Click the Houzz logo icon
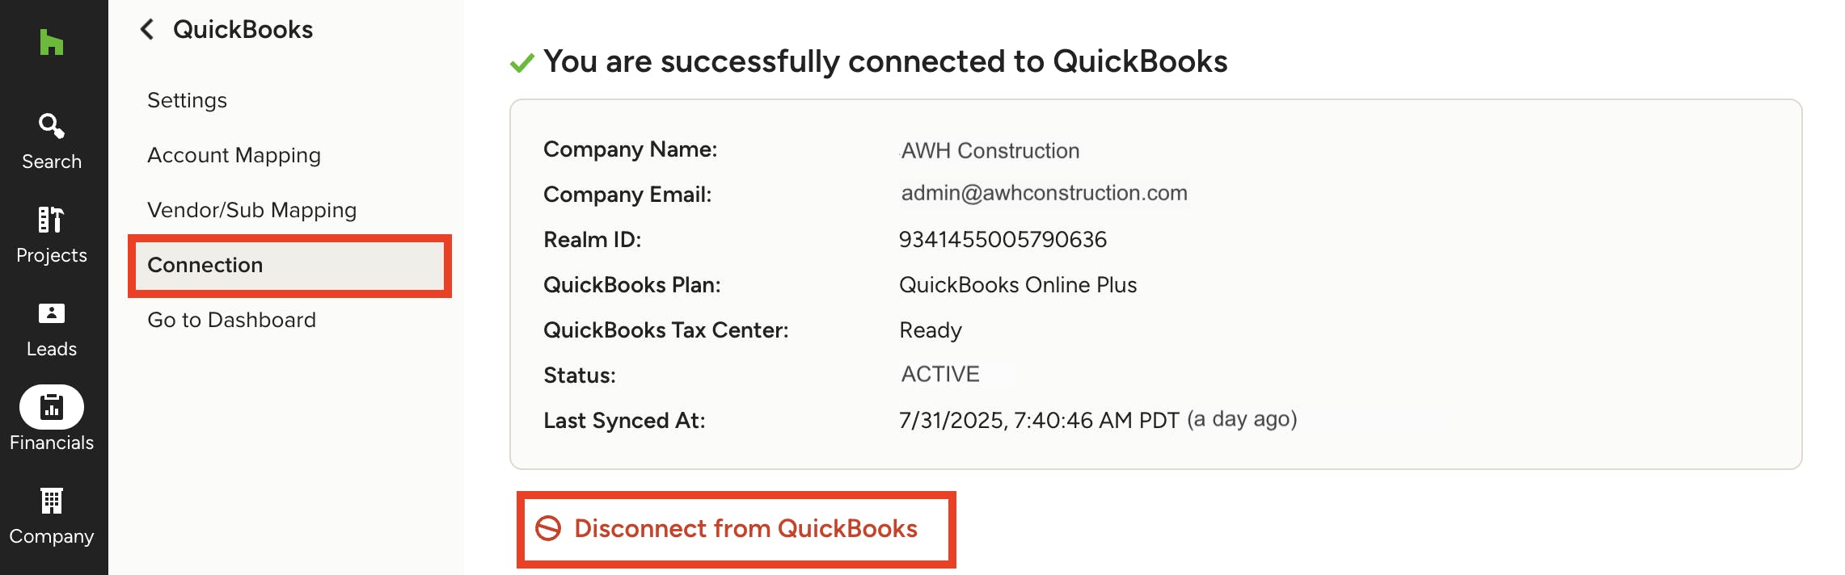This screenshot has height=575, width=1845. (x=51, y=42)
